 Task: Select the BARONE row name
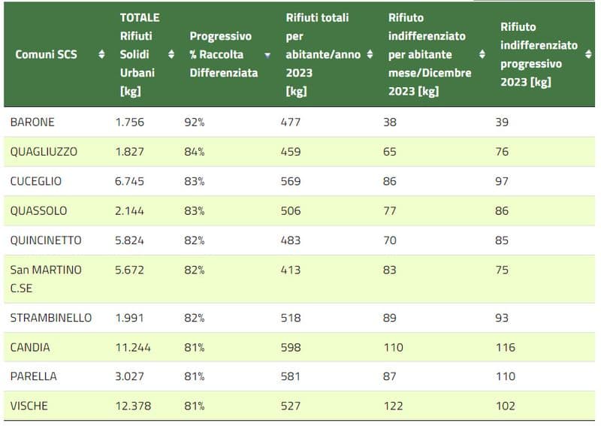pyautogui.click(x=32, y=122)
